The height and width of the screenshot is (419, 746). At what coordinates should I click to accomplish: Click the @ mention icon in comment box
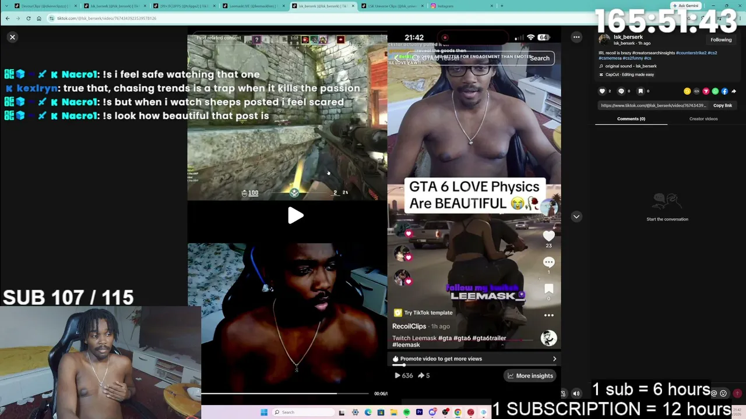click(x=714, y=393)
